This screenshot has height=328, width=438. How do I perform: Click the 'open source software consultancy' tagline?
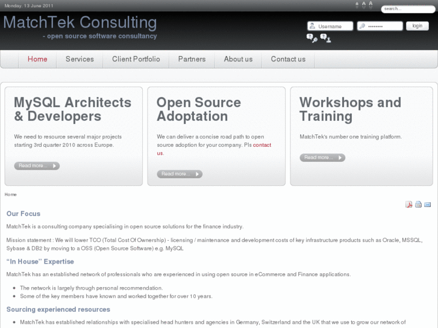(x=100, y=36)
